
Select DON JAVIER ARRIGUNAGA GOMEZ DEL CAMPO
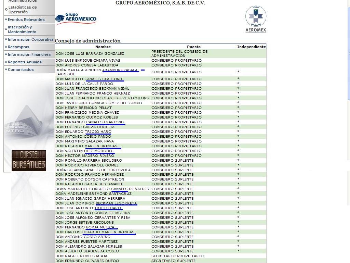pos(99,103)
